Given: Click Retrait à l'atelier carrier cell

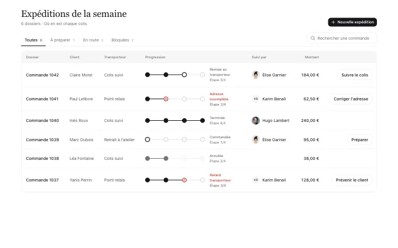Looking at the screenshot, I should point(119,139).
